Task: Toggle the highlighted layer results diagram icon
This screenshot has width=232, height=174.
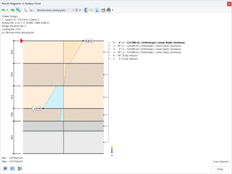Action: coord(18,10)
